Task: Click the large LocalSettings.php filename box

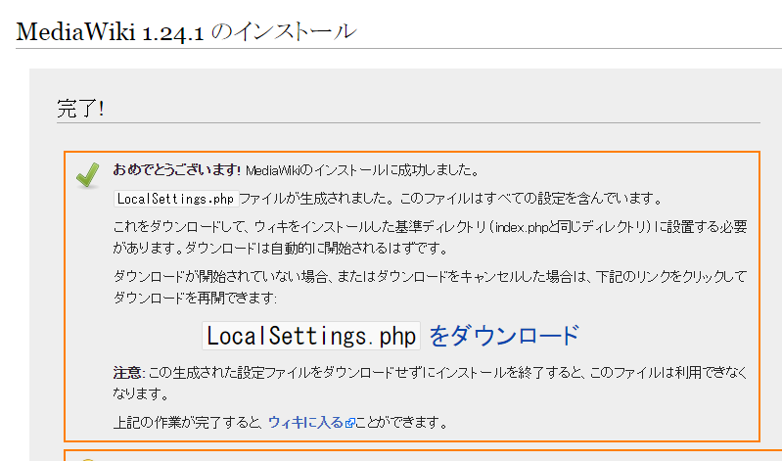Action: (311, 336)
